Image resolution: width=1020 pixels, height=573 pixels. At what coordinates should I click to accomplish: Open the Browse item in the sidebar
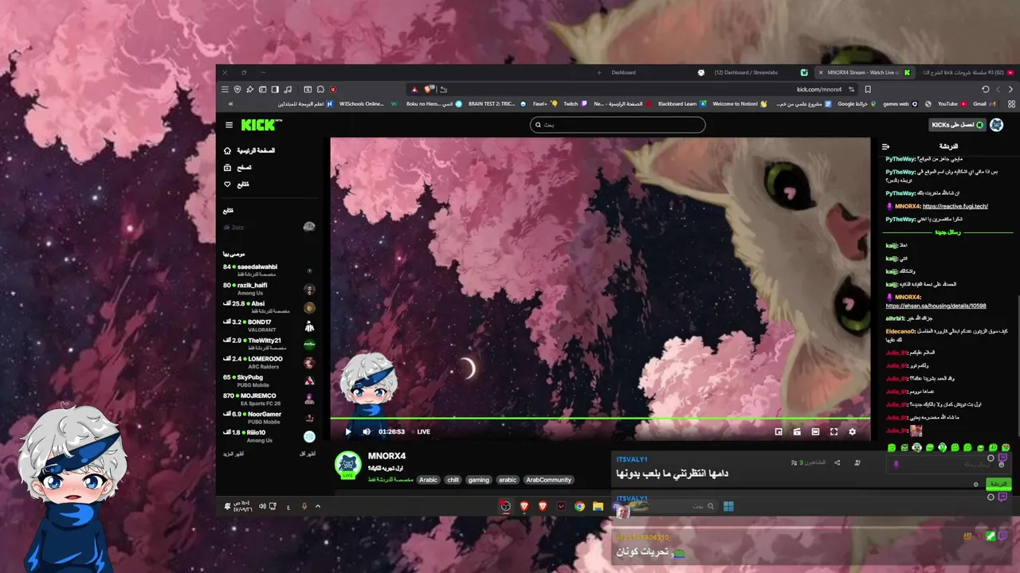[237, 167]
